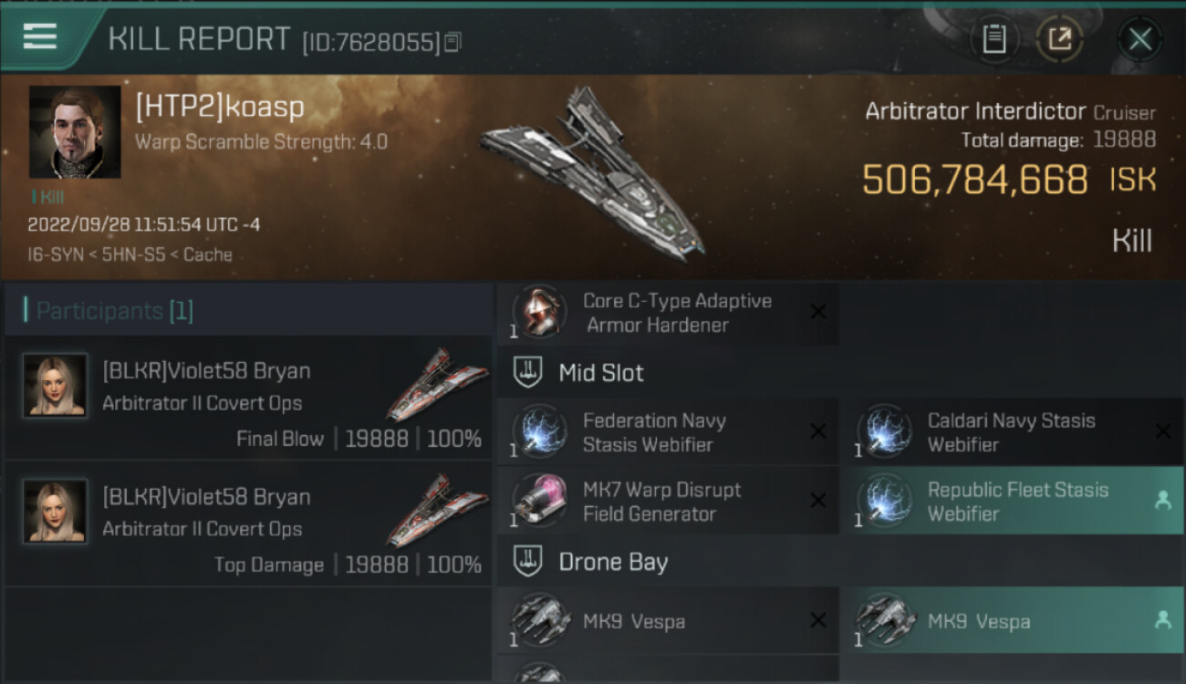Select the Republic Fleet Stasis Webifier item

pyautogui.click(x=1013, y=501)
